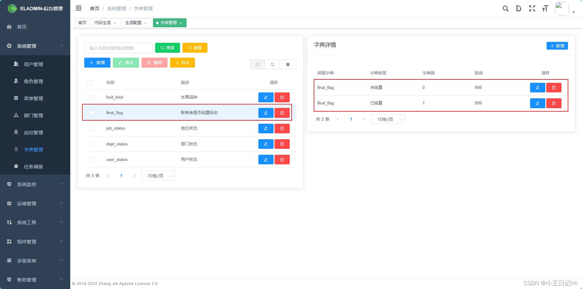Open page size dropdown in 字典详情
This screenshot has width=582, height=289.
tap(388, 119)
